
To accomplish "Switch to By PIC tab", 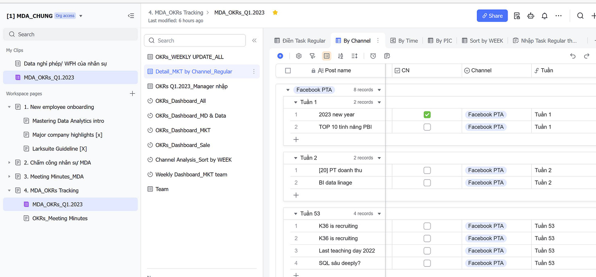I will pyautogui.click(x=440, y=41).
